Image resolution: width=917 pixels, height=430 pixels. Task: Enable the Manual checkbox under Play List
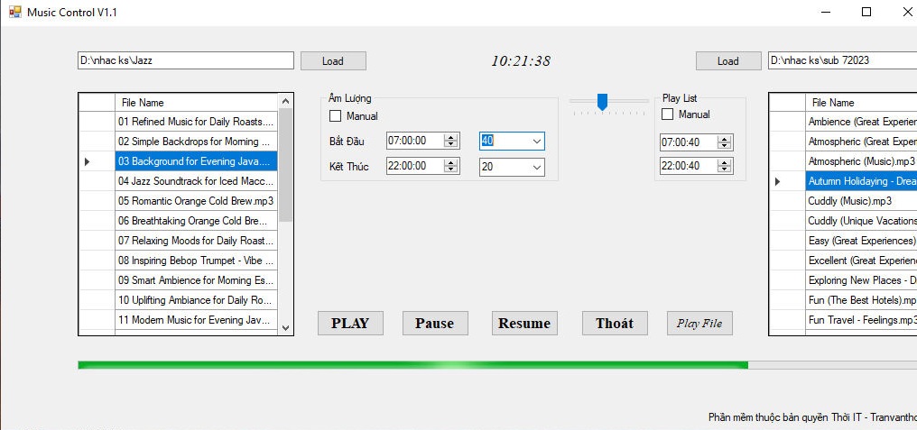click(x=668, y=114)
